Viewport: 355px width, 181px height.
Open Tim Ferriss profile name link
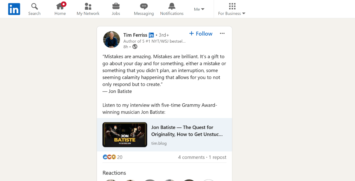tap(135, 35)
